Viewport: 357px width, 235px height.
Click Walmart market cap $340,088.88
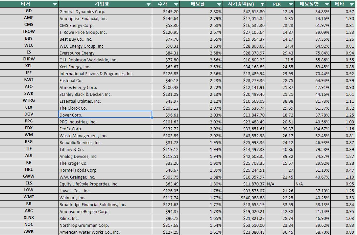pyautogui.click(x=244, y=197)
